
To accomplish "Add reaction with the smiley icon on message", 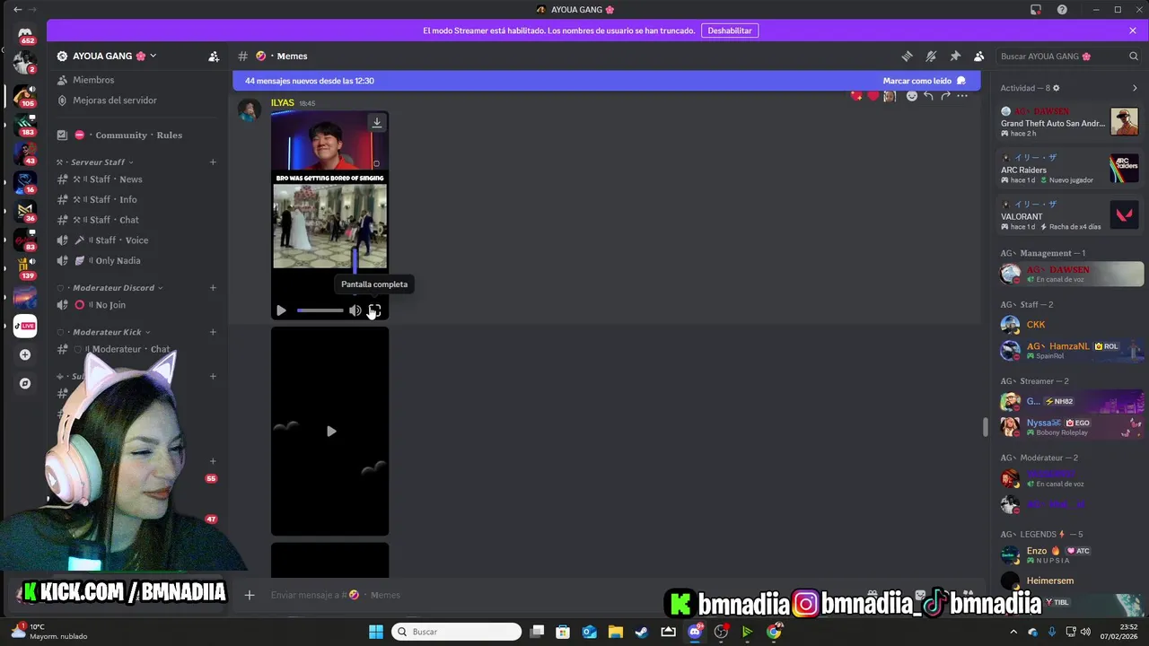I will tap(911, 96).
